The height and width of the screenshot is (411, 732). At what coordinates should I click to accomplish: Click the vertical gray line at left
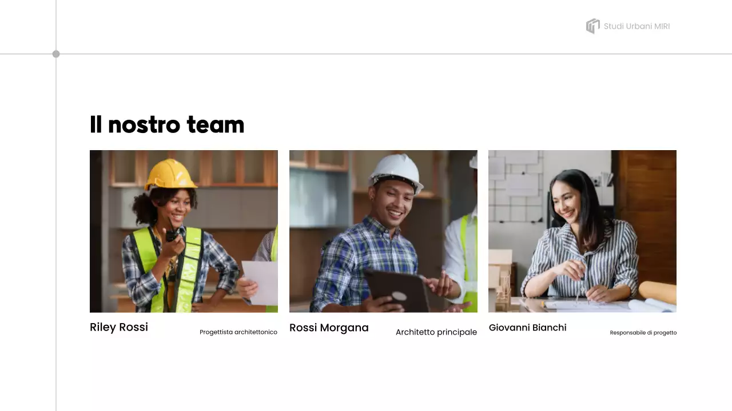click(x=56, y=205)
